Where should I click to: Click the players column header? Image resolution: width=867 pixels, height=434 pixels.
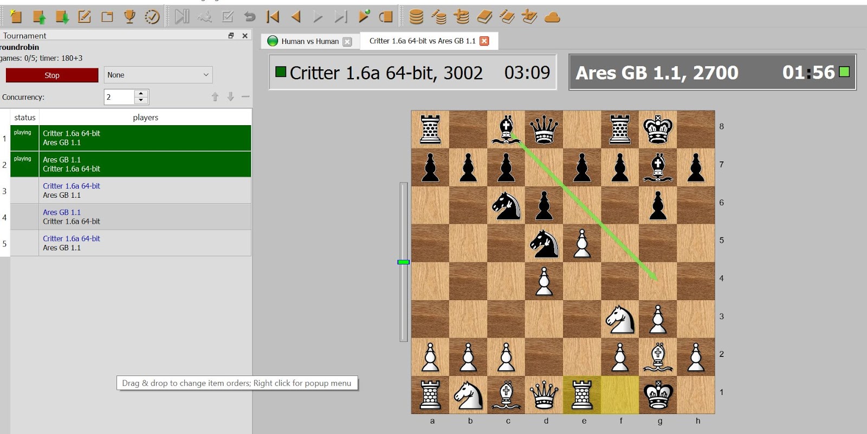145,117
